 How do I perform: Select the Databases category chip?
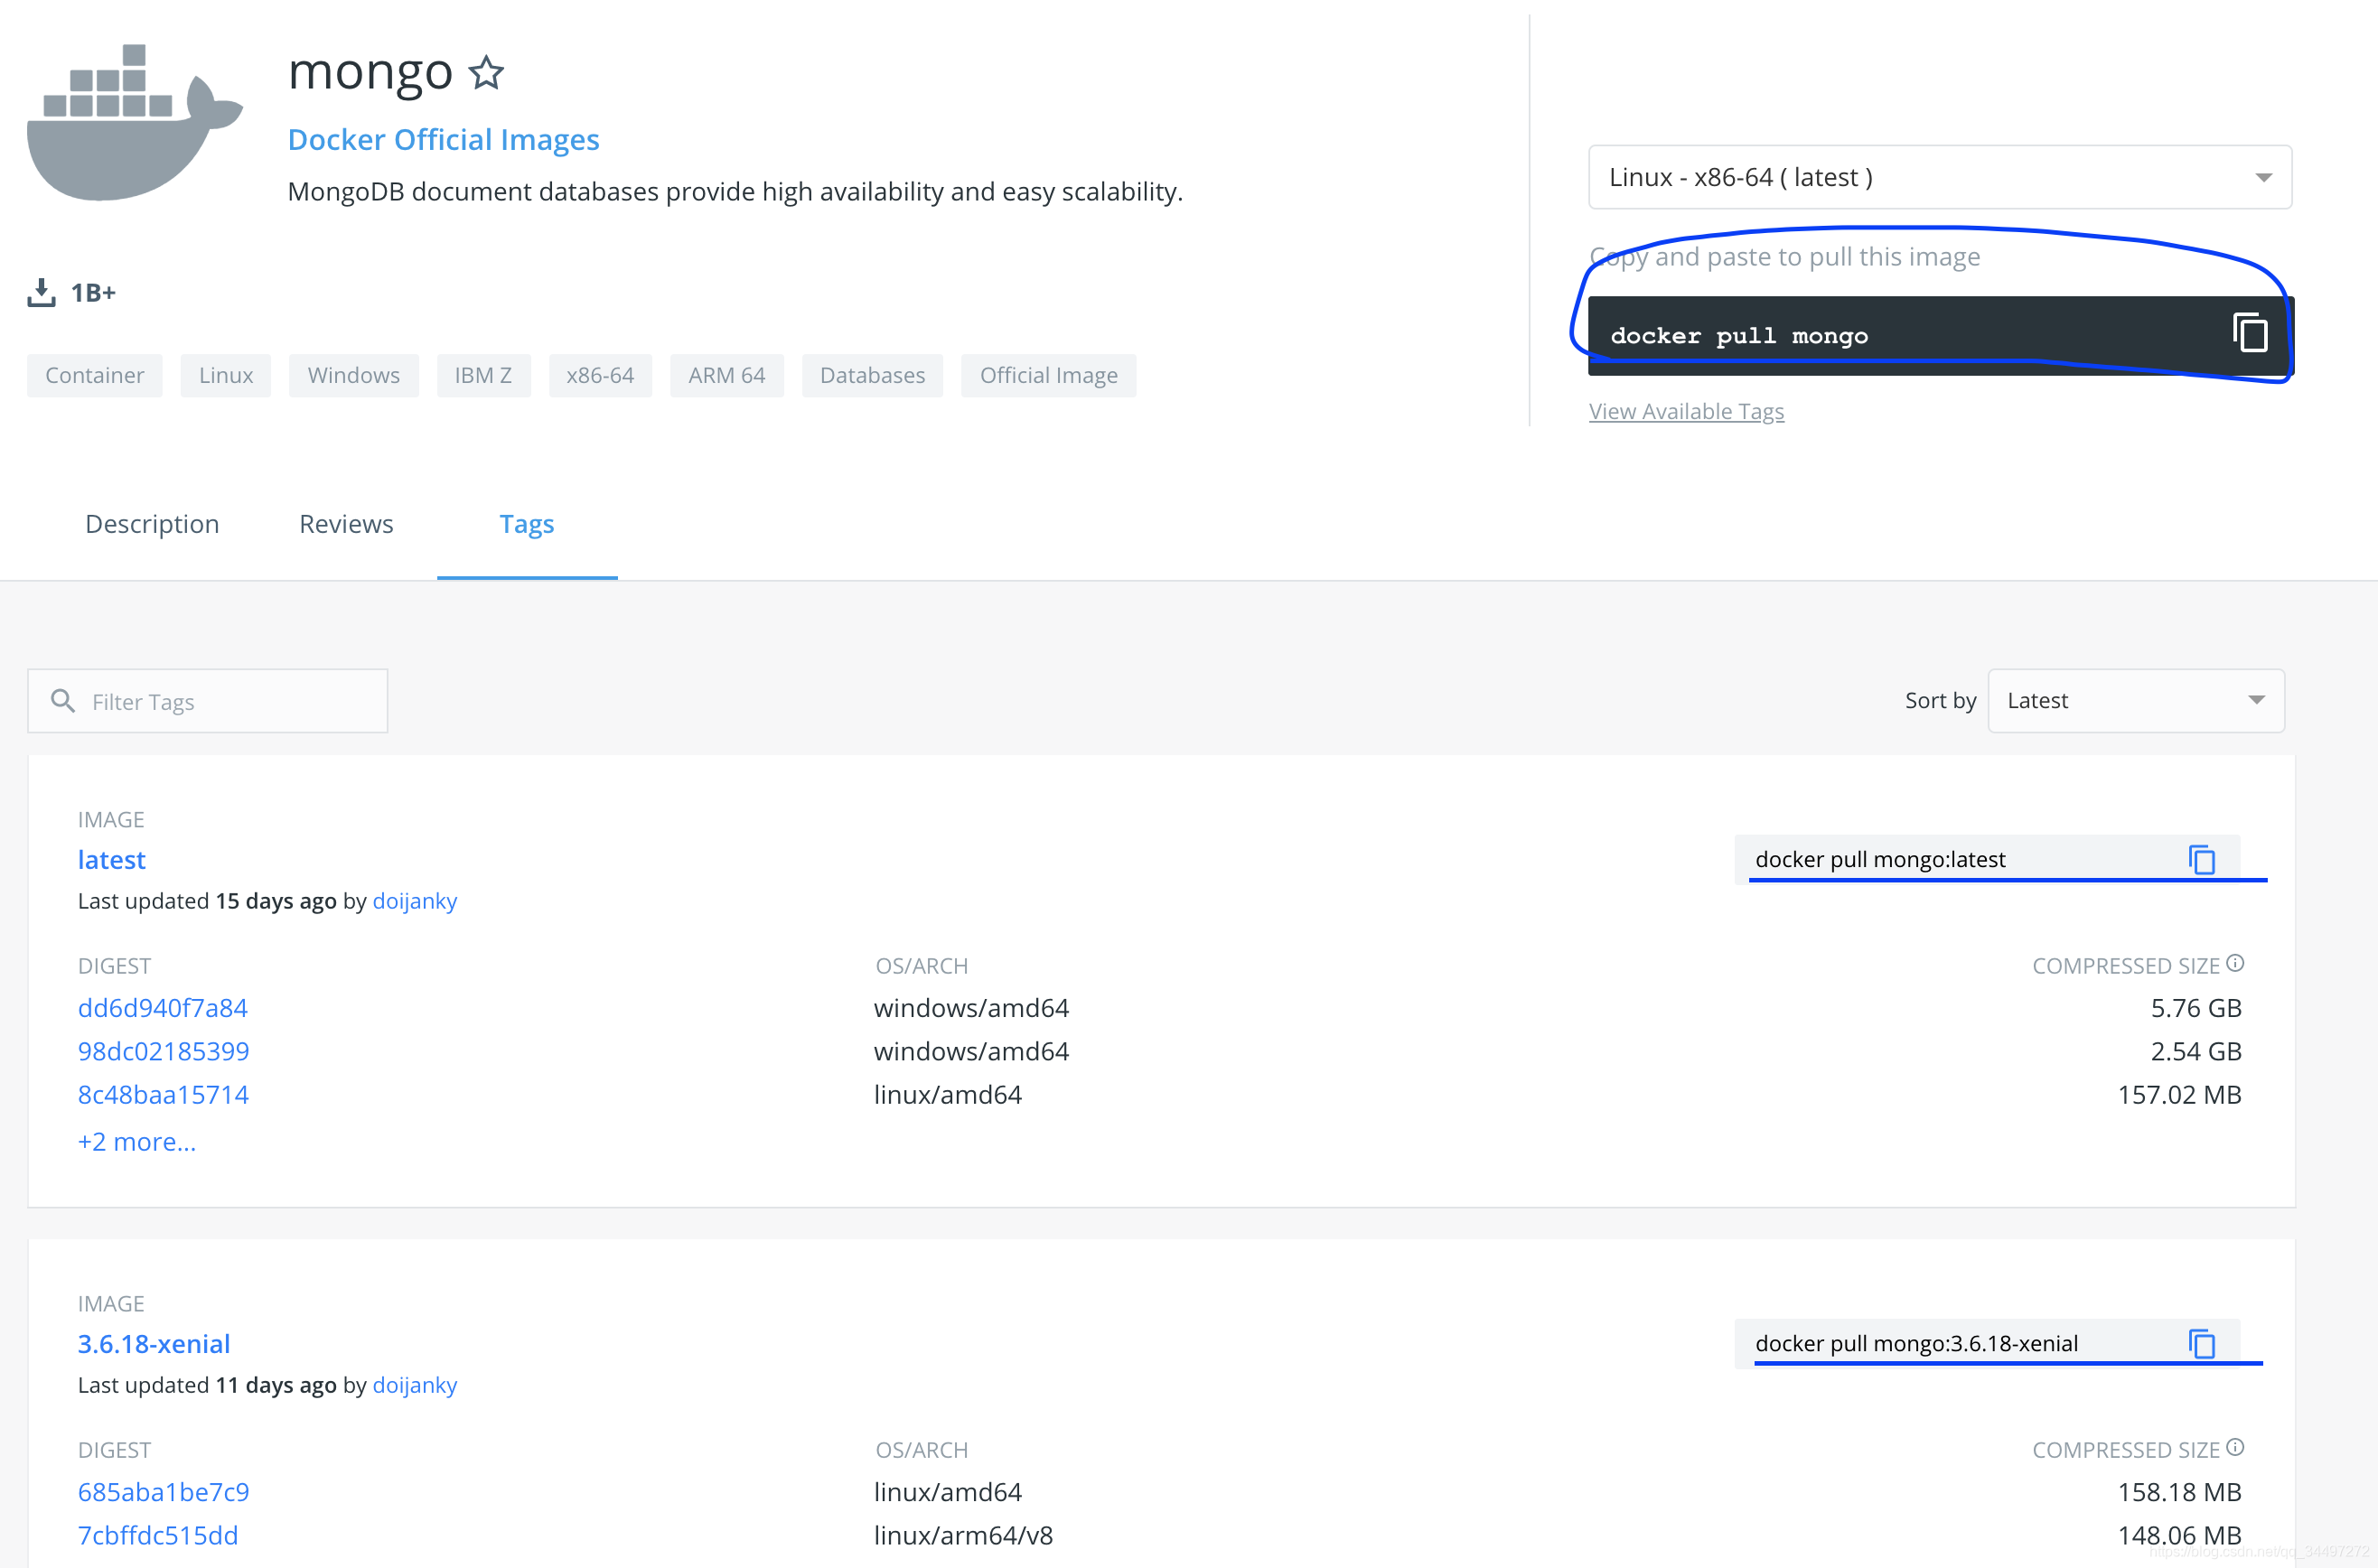[x=872, y=375]
